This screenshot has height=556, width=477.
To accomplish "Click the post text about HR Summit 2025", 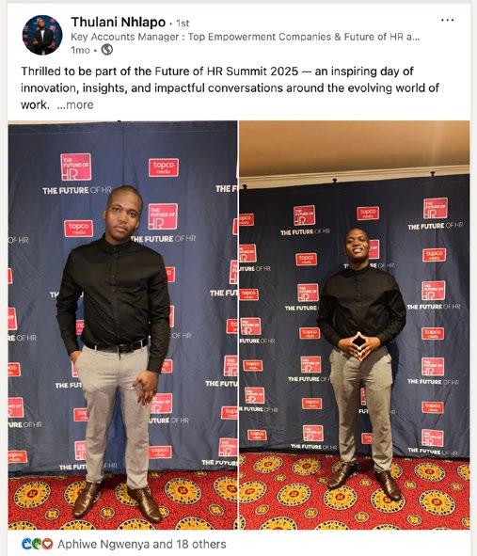I will 230,87.
